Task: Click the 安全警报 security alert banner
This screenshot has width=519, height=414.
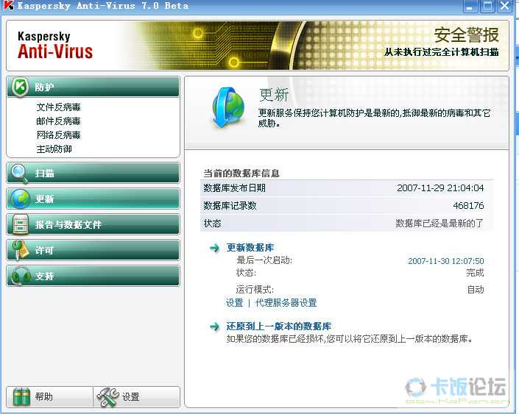Action: tap(467, 35)
